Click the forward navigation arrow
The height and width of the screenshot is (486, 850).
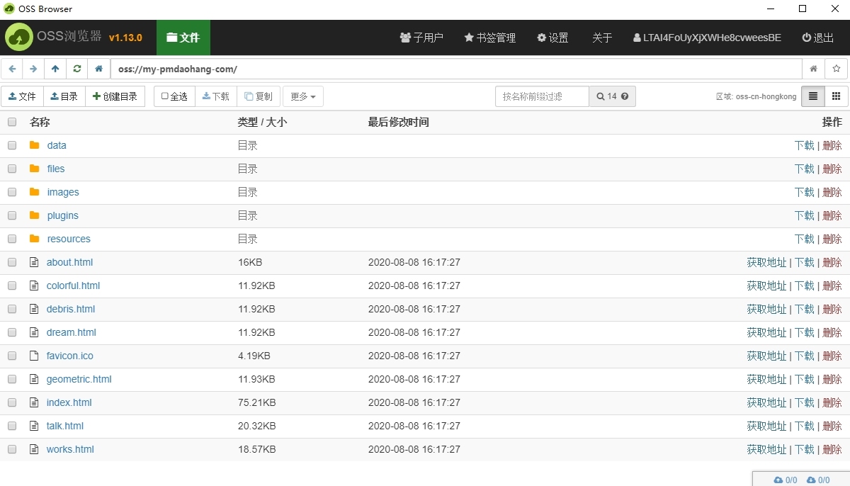[33, 69]
